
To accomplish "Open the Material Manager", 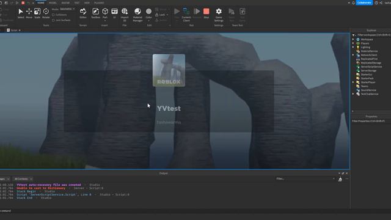I will pyautogui.click(x=137, y=15).
